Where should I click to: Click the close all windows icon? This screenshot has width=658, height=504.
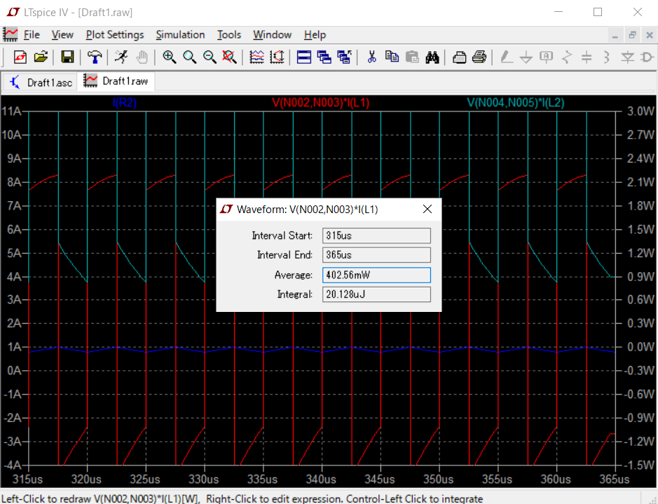(x=345, y=57)
